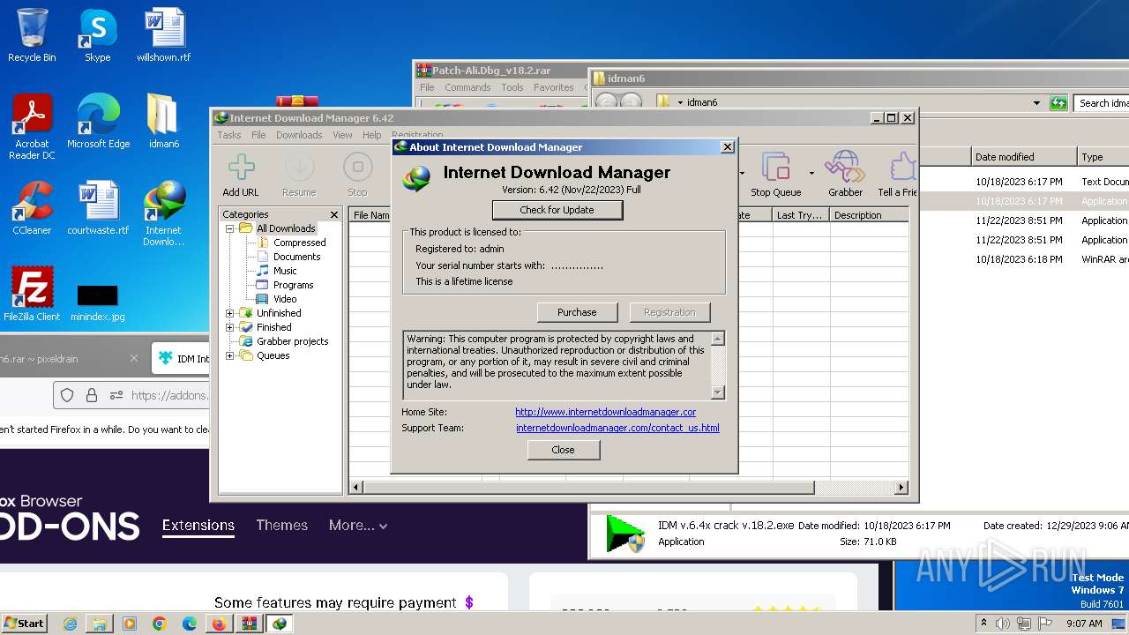This screenshot has width=1129, height=635.
Task: Open the Help menu in IDM
Action: click(372, 135)
